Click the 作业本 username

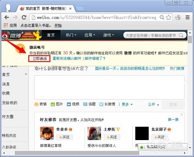(x=62, y=129)
